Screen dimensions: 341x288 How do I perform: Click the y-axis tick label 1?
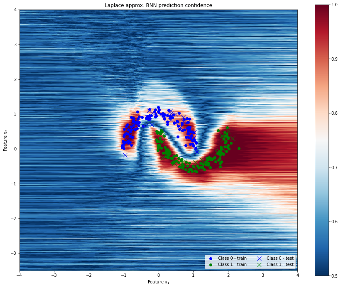(x=15, y=114)
